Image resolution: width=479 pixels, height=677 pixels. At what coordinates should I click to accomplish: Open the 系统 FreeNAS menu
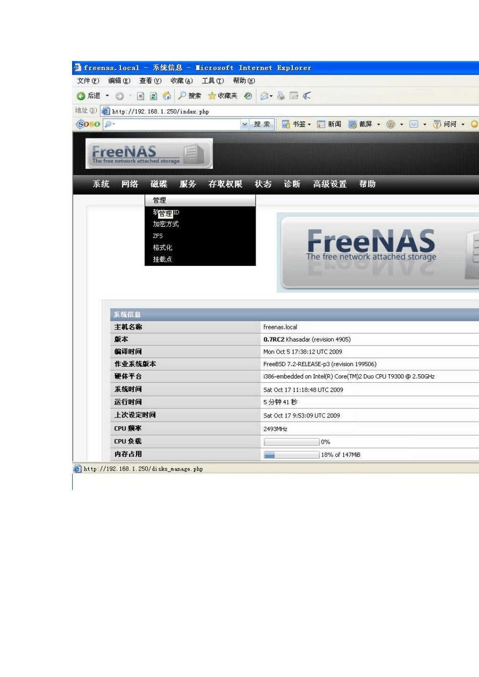click(x=101, y=184)
